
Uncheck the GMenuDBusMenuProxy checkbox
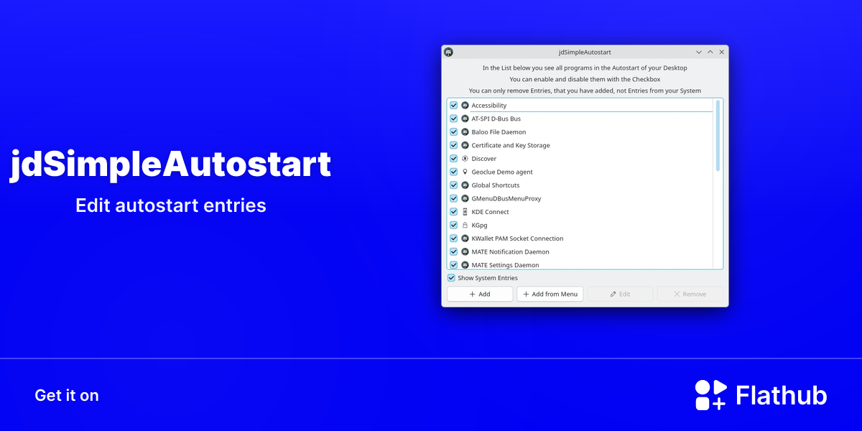click(453, 198)
